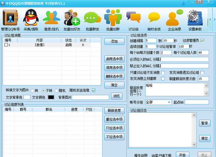The image size is (216, 157).
Task: Click the 刷活跃度信息 text area
Action: (x=175, y=89)
